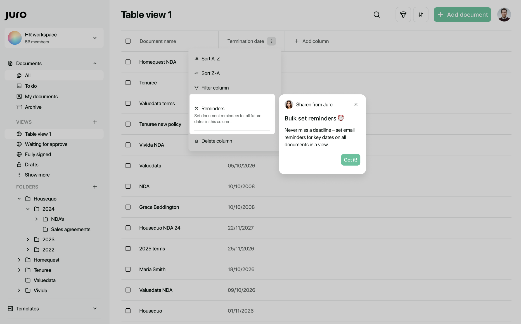Open the Valuedata NDA document
Image resolution: width=521 pixels, height=324 pixels.
[156, 290]
